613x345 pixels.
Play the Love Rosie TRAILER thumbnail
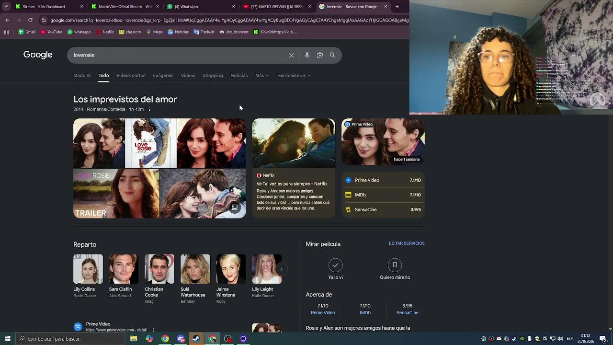(116, 194)
